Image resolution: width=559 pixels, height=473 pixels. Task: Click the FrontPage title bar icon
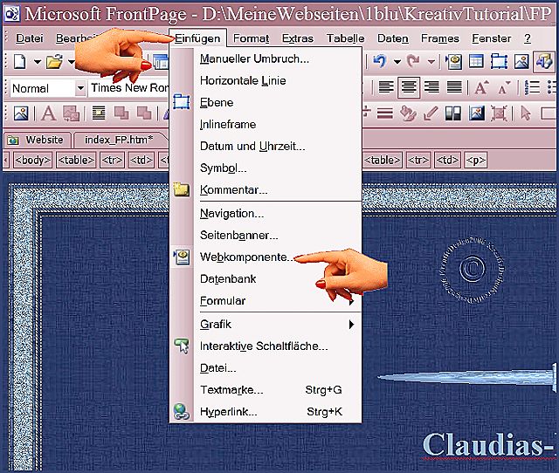coord(12,14)
